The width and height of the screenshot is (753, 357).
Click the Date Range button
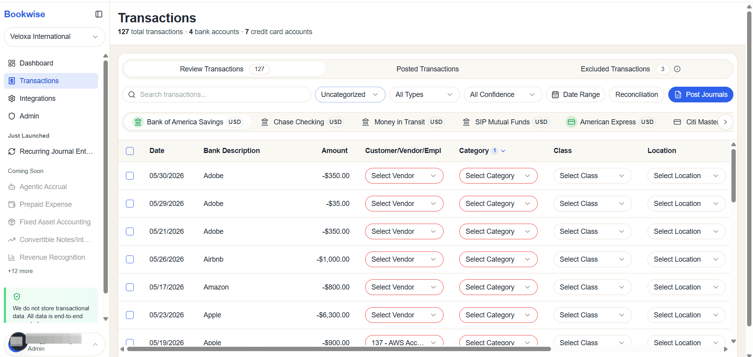(576, 95)
